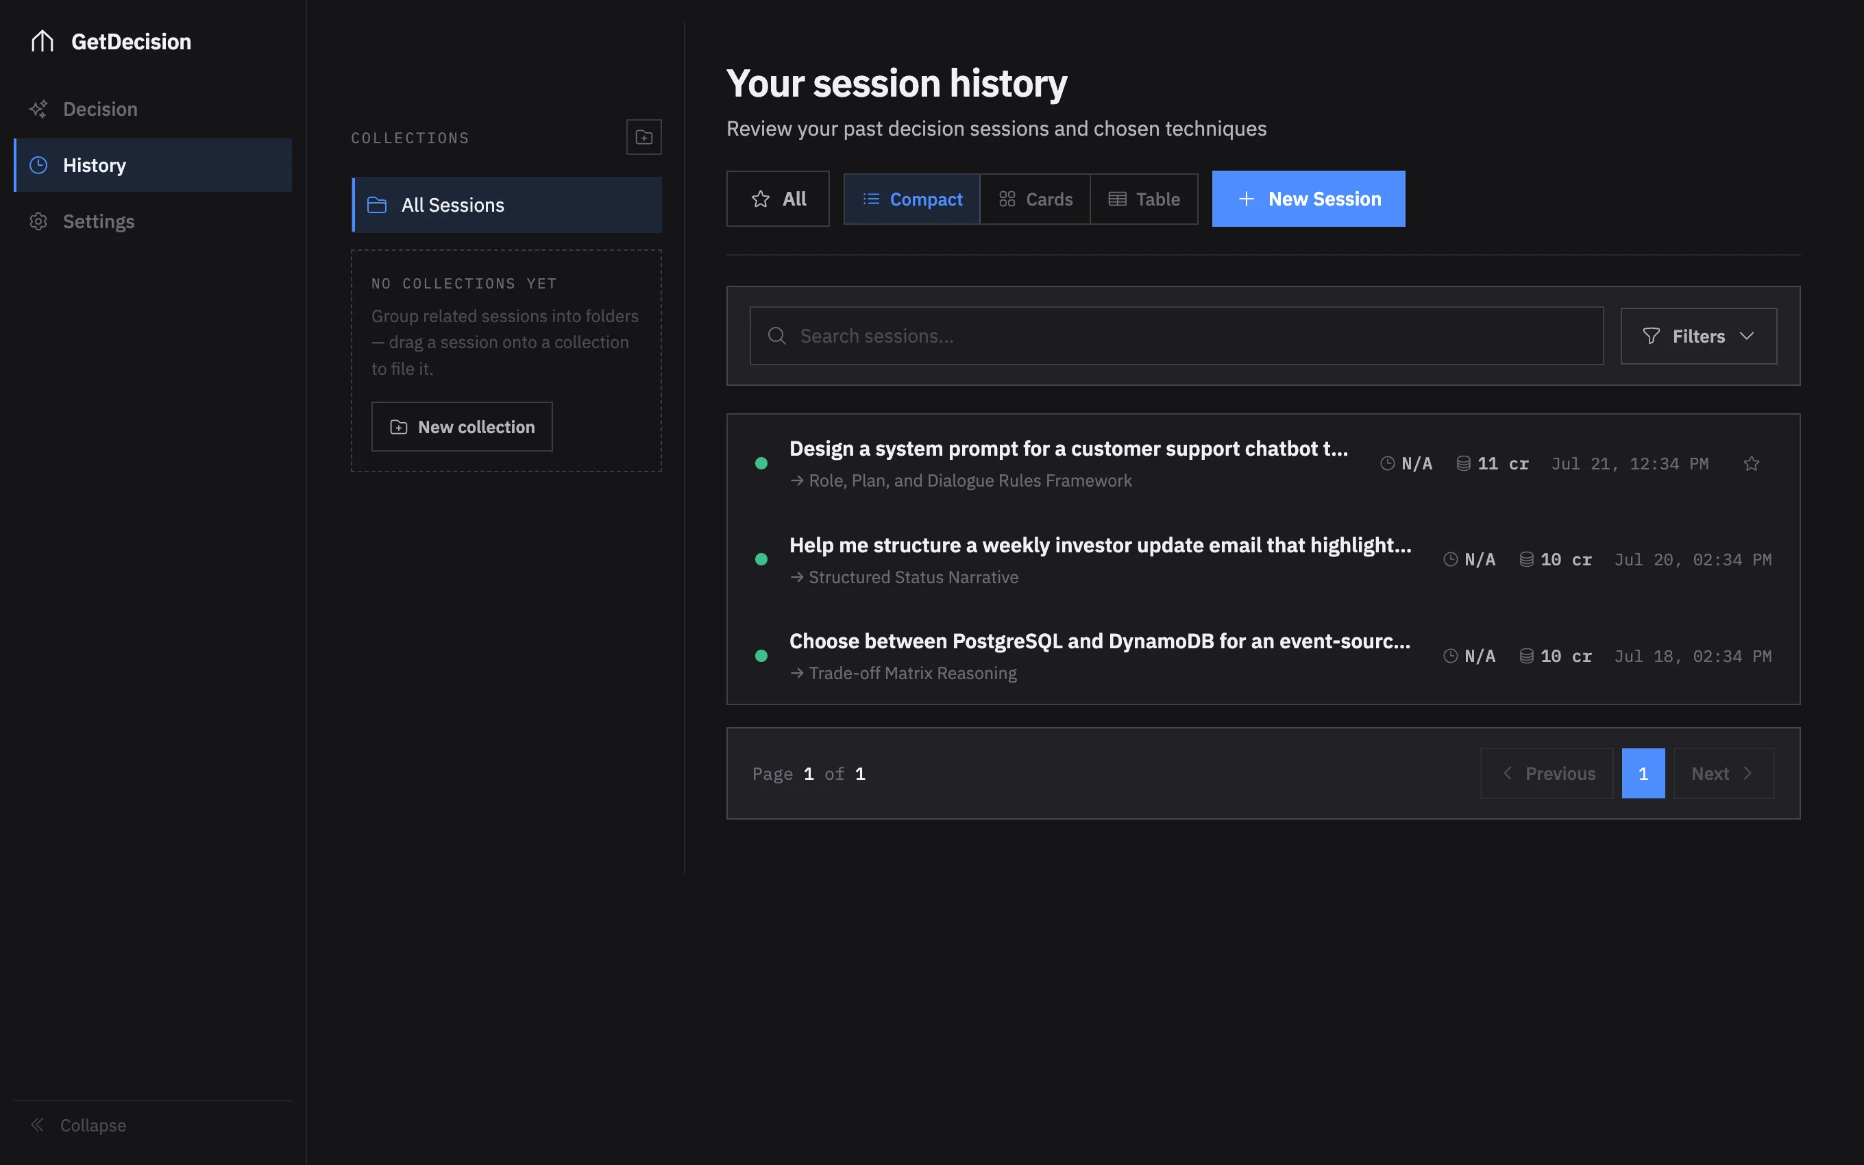This screenshot has height=1165, width=1864.
Task: Click the status dot on PostgreSQL session
Action: pyautogui.click(x=761, y=656)
